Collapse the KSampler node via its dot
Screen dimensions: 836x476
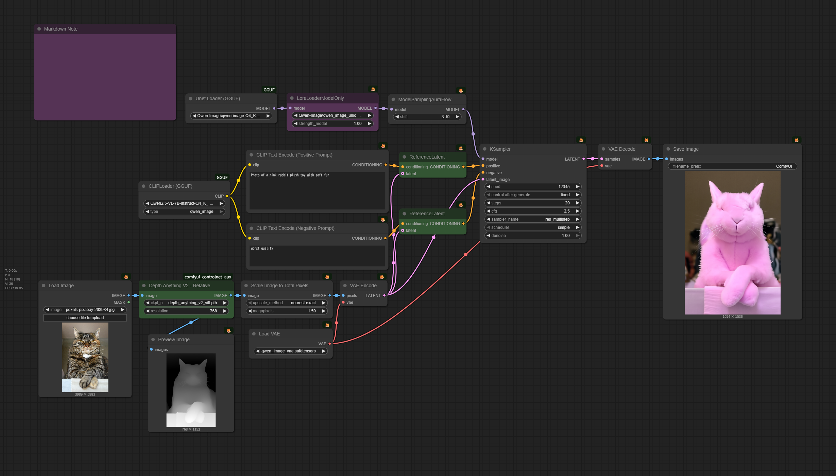(x=485, y=149)
